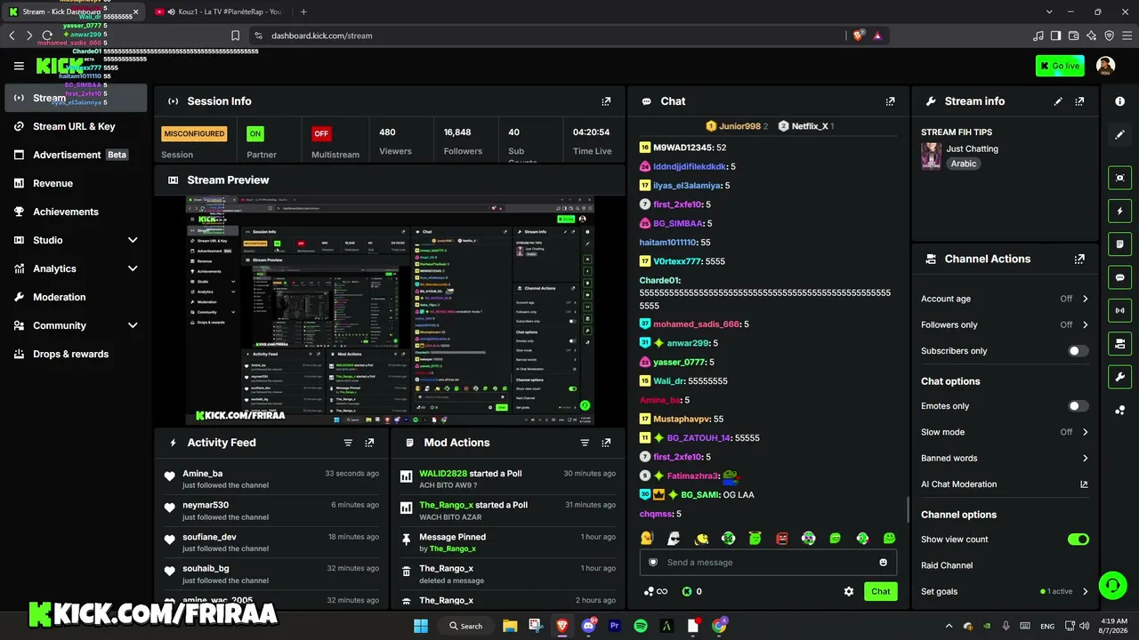The image size is (1139, 640).
Task: Open Spotify from the taskbar
Action: tap(641, 626)
